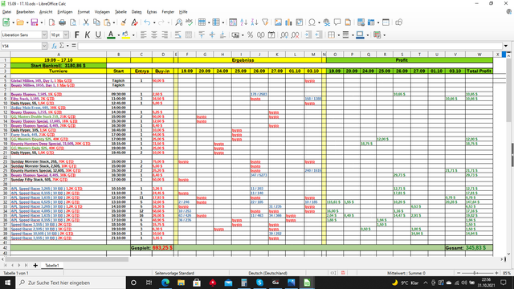Image resolution: width=514 pixels, height=289 pixels.
Task: Merge and center cells
Action: (189, 35)
